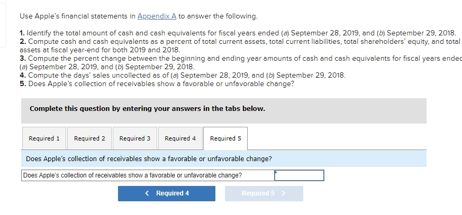Open the favorable/unfavorable answer dropdown

click(299, 175)
